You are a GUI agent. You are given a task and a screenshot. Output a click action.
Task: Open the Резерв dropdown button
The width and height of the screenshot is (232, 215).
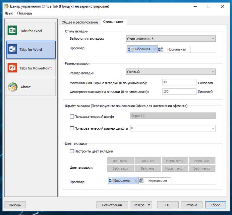(x=141, y=205)
